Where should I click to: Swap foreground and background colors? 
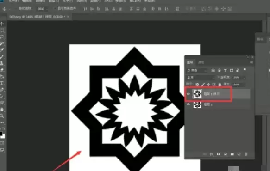pyautogui.click(x=4, y=129)
